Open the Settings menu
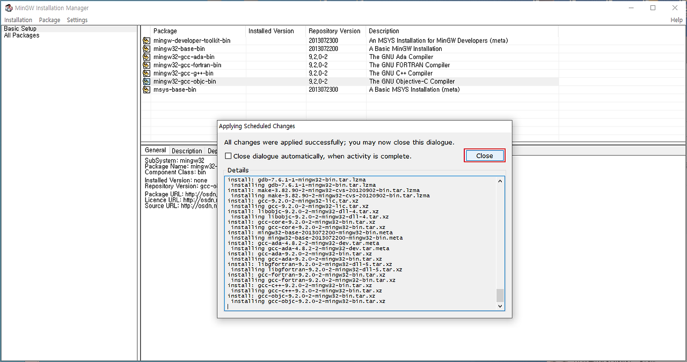 77,20
